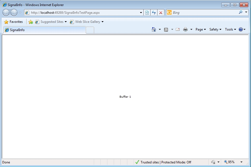
Task: Click the Home page icon
Action: tap(154, 29)
